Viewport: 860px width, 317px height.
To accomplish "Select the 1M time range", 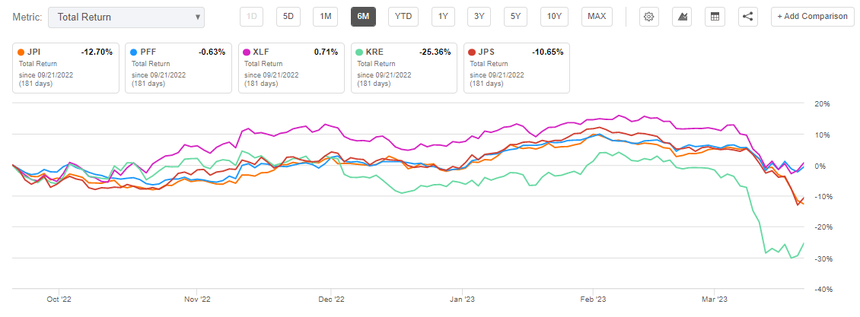I will tap(325, 17).
